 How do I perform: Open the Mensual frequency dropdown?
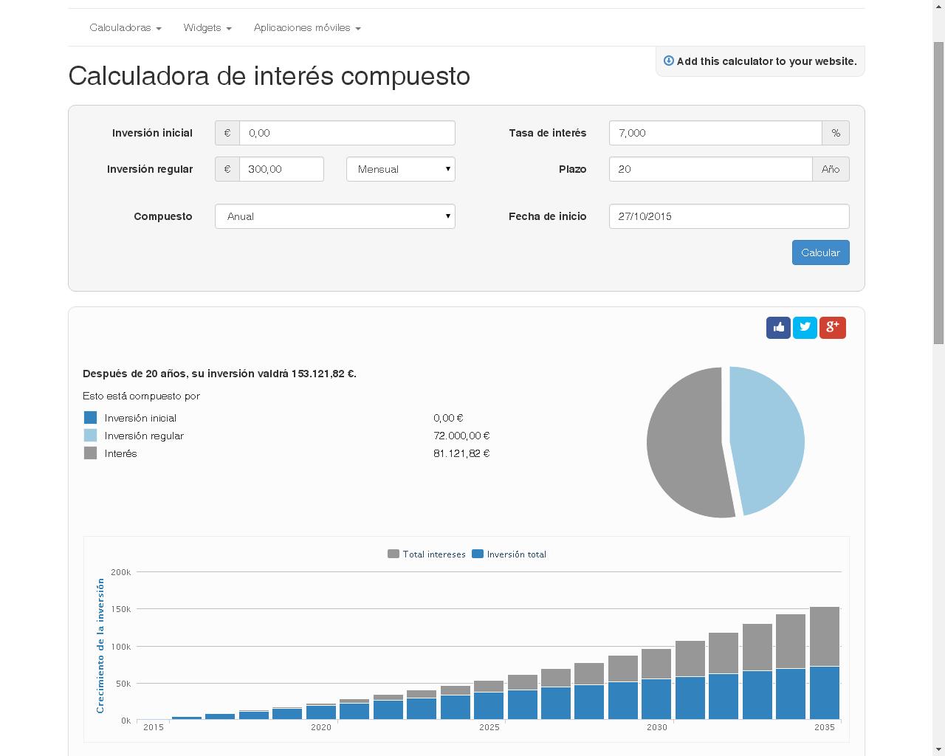(401, 169)
